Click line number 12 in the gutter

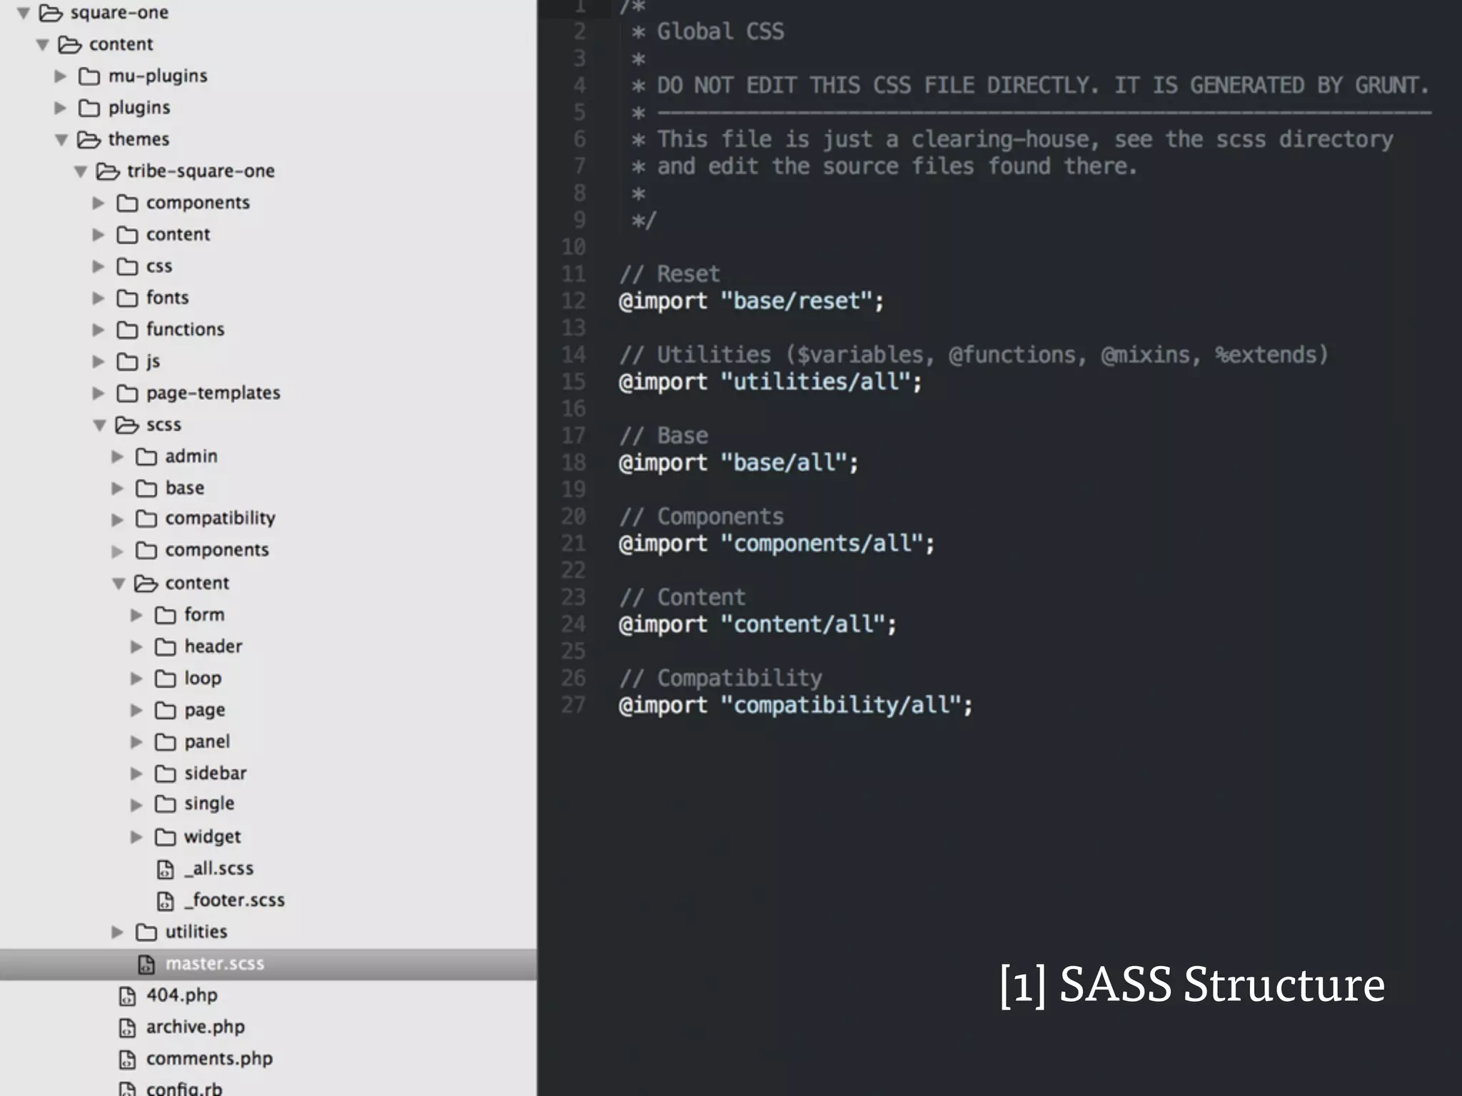(x=573, y=301)
